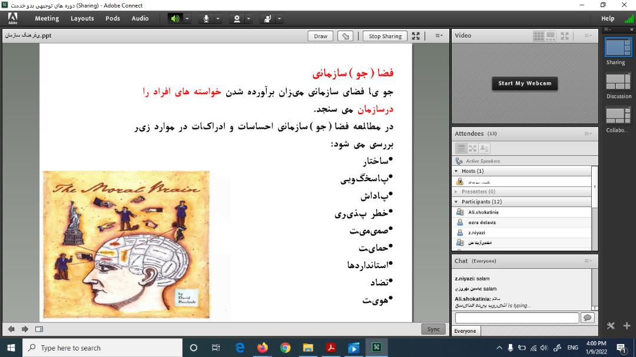
Task: Click the Start My Webcam button
Action: 524,84
